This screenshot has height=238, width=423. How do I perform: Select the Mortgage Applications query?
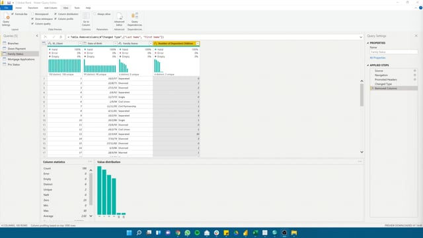pyautogui.click(x=21, y=59)
